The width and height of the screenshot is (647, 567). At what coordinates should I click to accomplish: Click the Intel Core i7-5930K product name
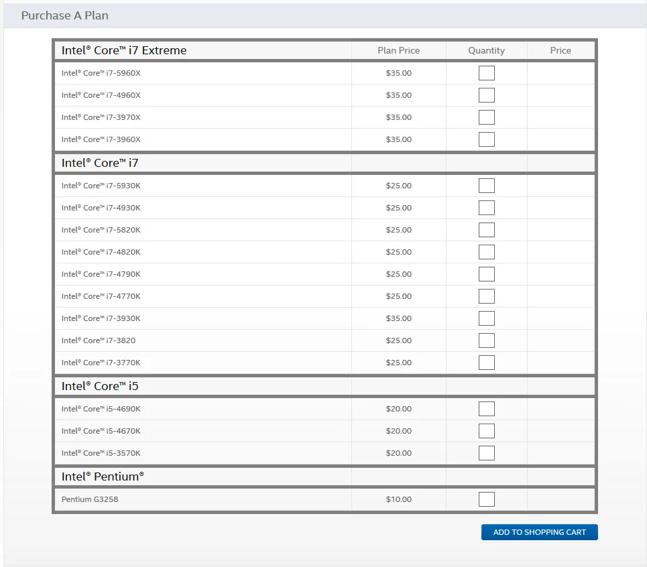(x=101, y=186)
